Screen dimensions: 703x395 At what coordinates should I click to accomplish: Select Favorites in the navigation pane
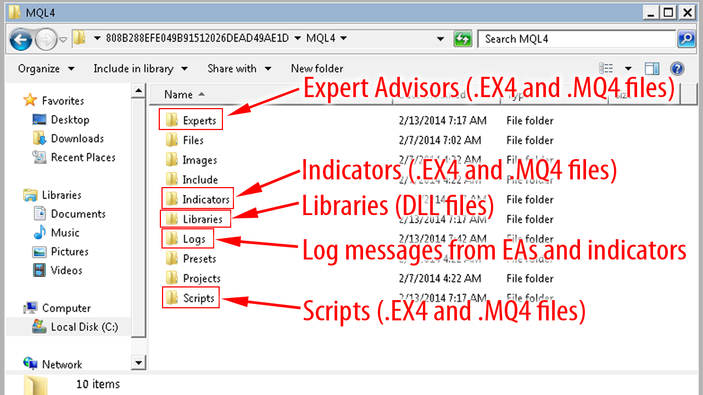pos(63,101)
